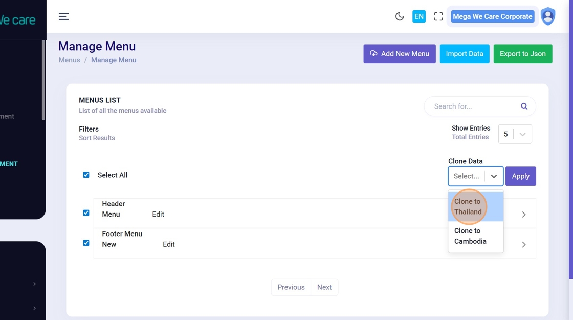Click the search magnifier icon

pyautogui.click(x=524, y=106)
